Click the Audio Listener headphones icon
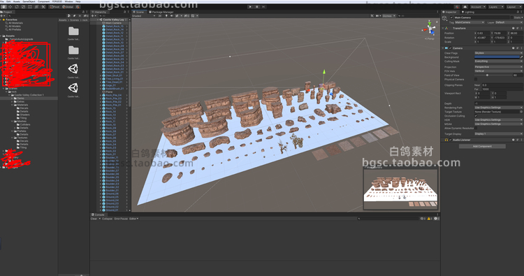Image resolution: width=524 pixels, height=276 pixels. coord(446,140)
